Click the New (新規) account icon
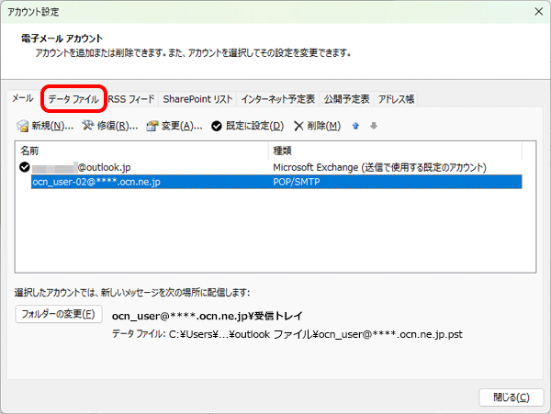Image resolution: width=551 pixels, height=414 pixels. 23,126
